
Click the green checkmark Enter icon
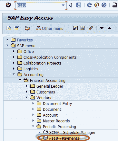coord(8,5)
